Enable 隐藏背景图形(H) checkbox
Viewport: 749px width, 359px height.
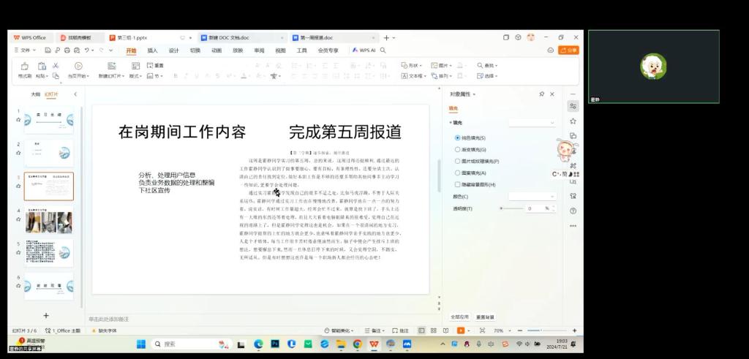[x=458, y=184]
